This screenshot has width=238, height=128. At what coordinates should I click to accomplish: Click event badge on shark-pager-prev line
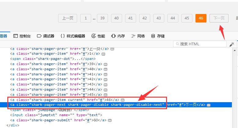point(112,49)
